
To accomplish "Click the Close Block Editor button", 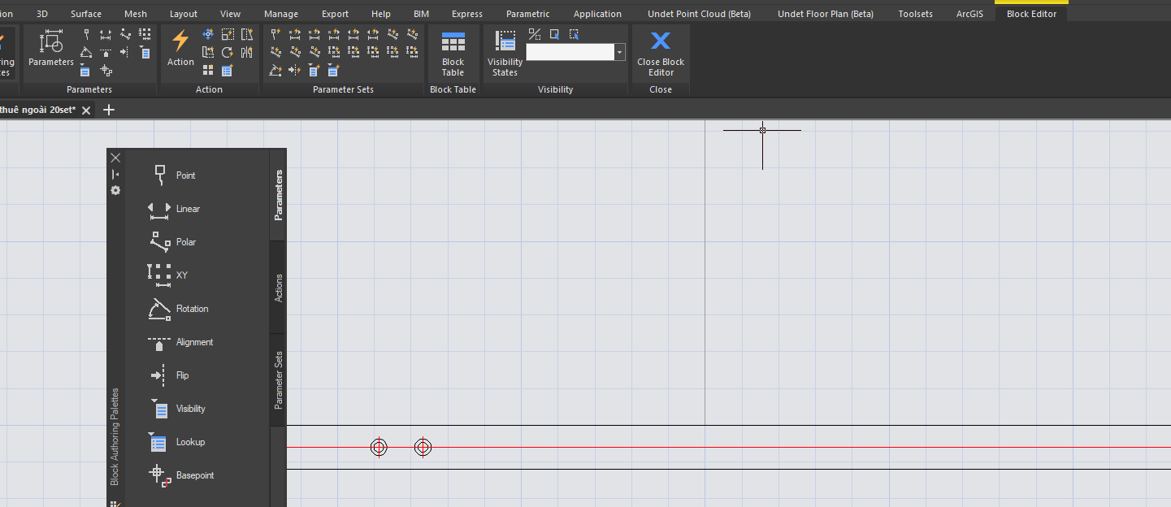I will tap(661, 54).
